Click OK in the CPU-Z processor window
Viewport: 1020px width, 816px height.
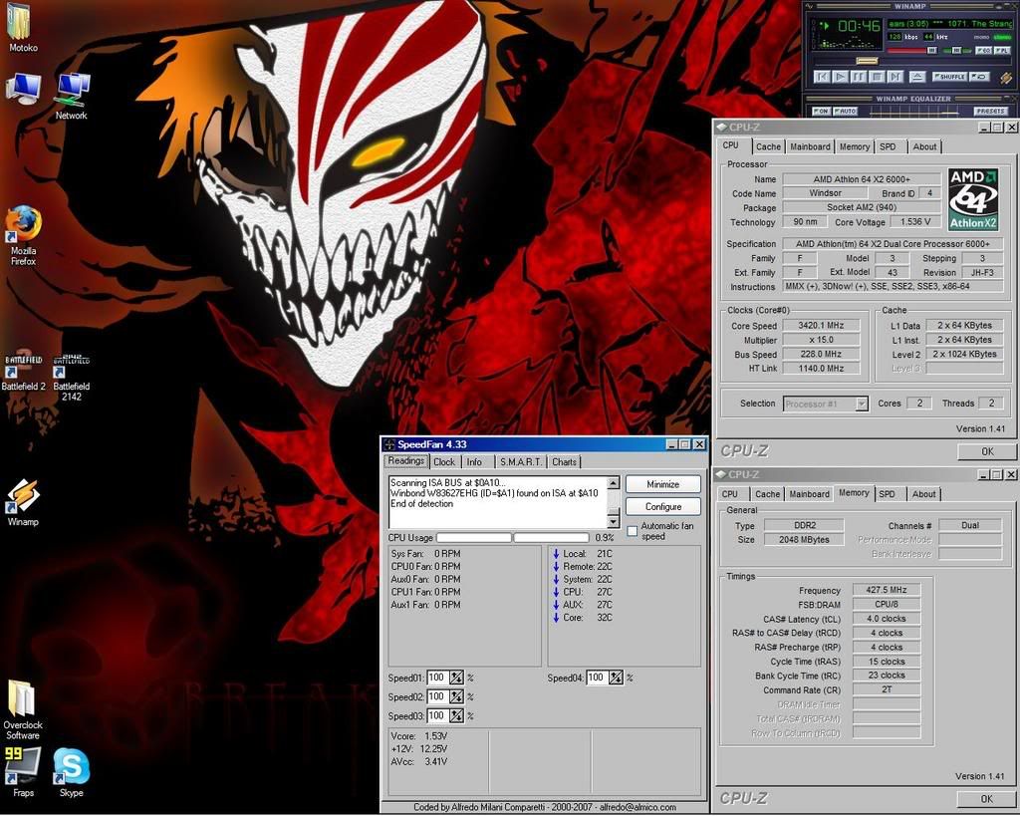coord(987,451)
